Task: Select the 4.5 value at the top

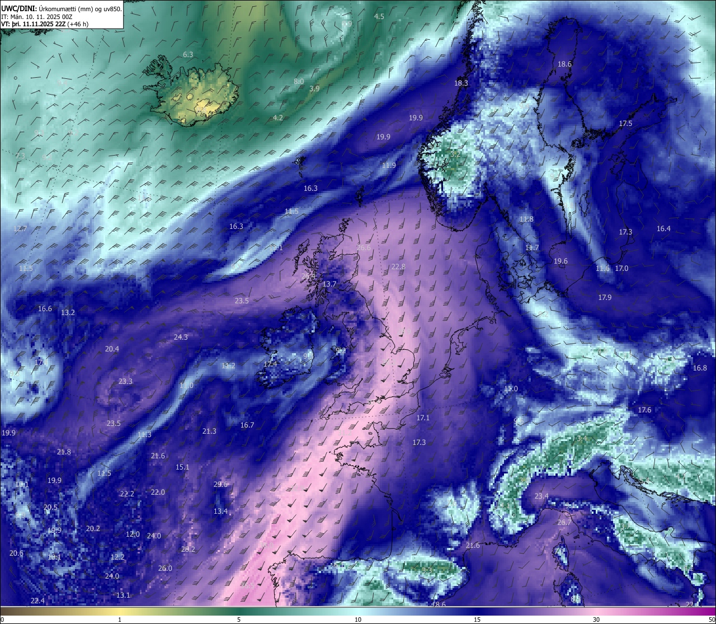Action: tap(379, 16)
